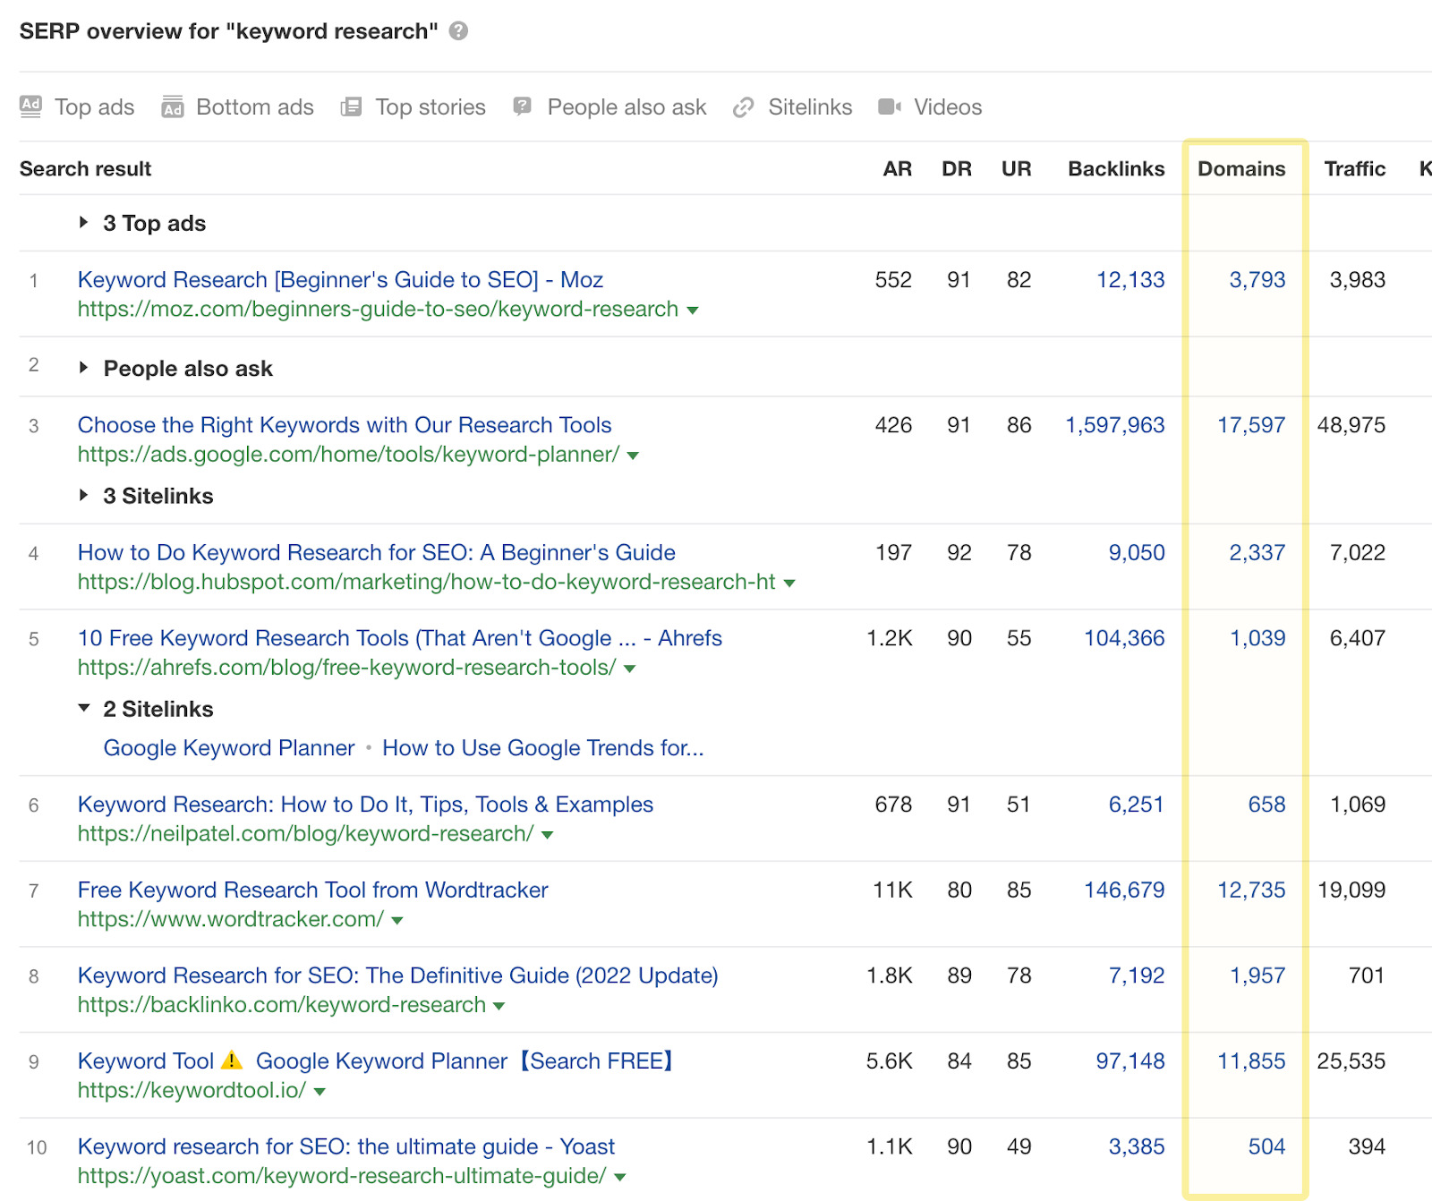Click the Traffic column header

(x=1355, y=168)
